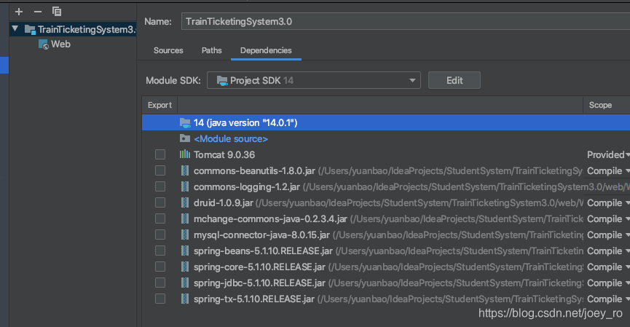Switch to the Dependencies tab

tap(266, 50)
